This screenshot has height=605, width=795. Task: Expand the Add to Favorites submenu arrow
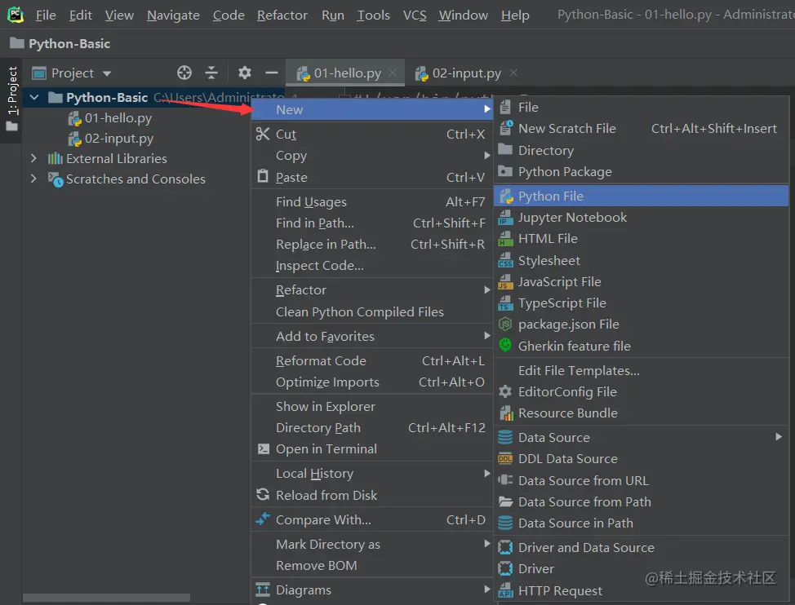point(486,336)
